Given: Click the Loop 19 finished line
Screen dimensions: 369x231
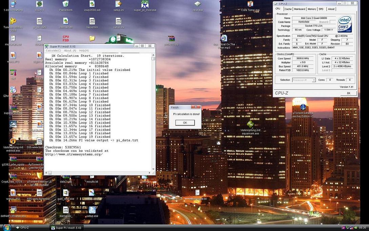Looking at the screenshot, I should pyautogui.click(x=80, y=137).
